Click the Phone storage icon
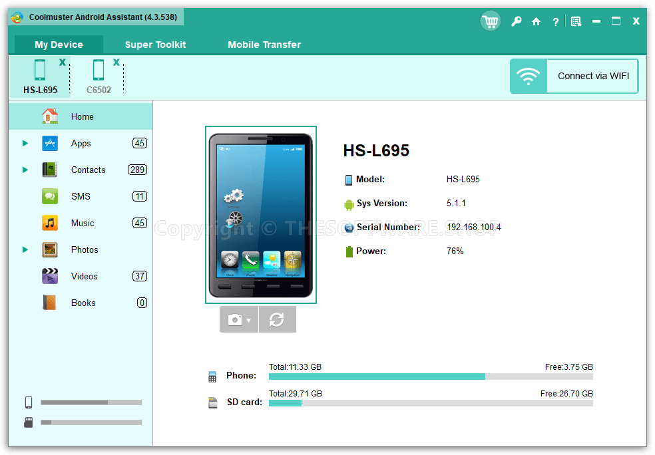 (212, 377)
